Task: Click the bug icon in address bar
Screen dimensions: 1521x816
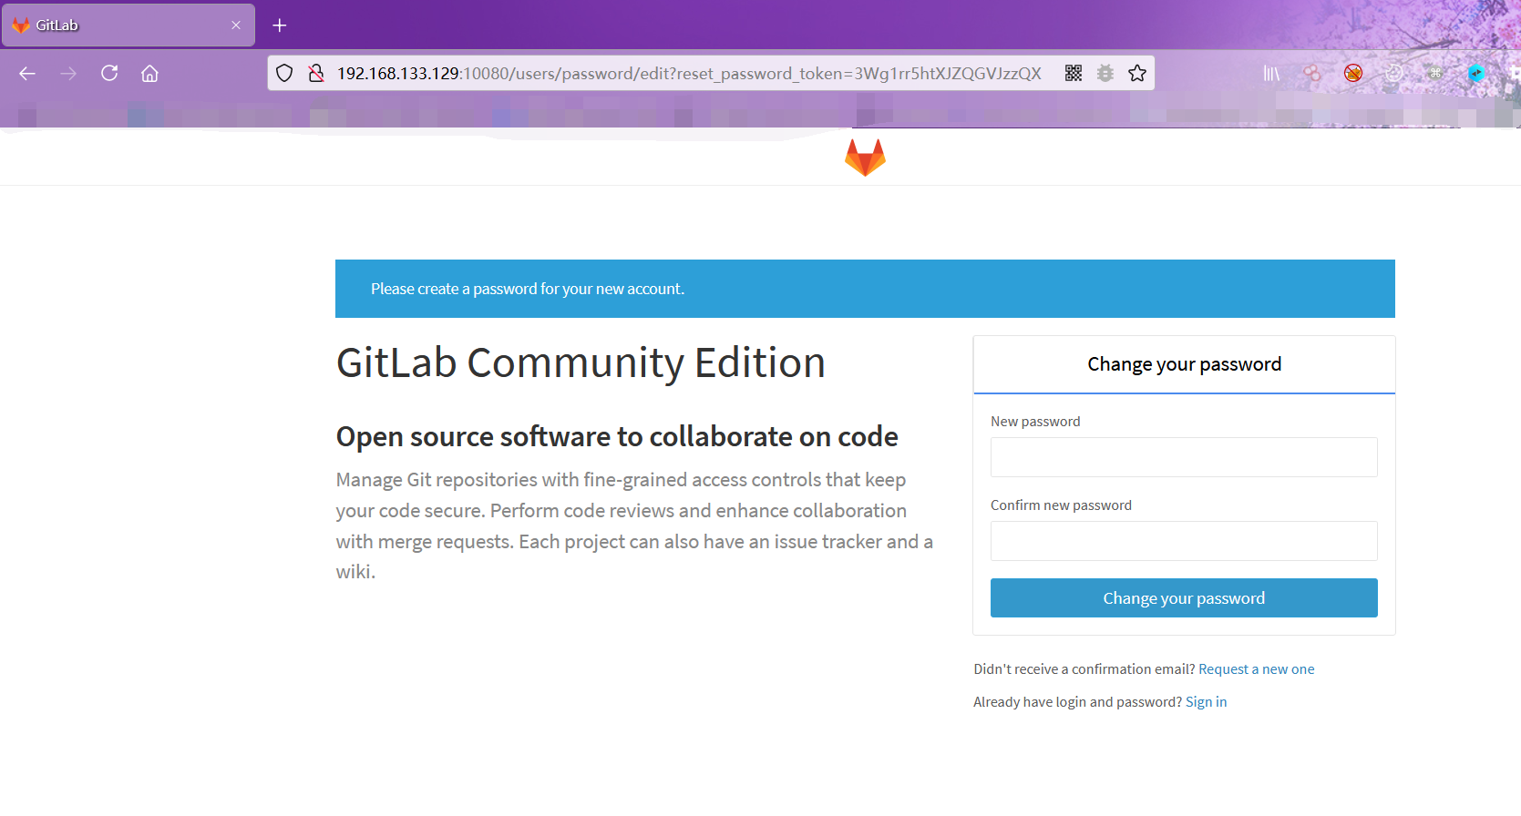Action: coord(1105,74)
